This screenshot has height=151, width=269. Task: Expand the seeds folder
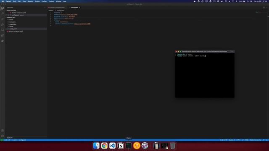tap(11, 26)
